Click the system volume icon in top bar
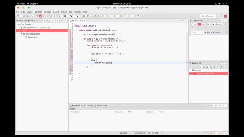 pos(220,3)
